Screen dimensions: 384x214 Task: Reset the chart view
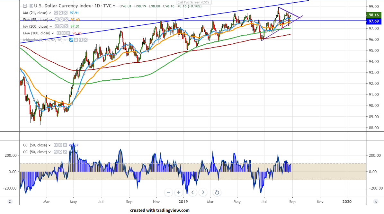pos(217,192)
